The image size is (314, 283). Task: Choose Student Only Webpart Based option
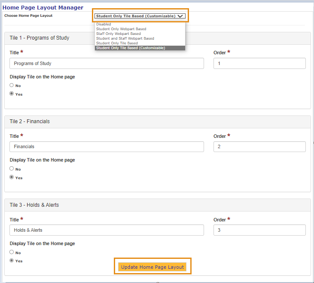(x=121, y=29)
